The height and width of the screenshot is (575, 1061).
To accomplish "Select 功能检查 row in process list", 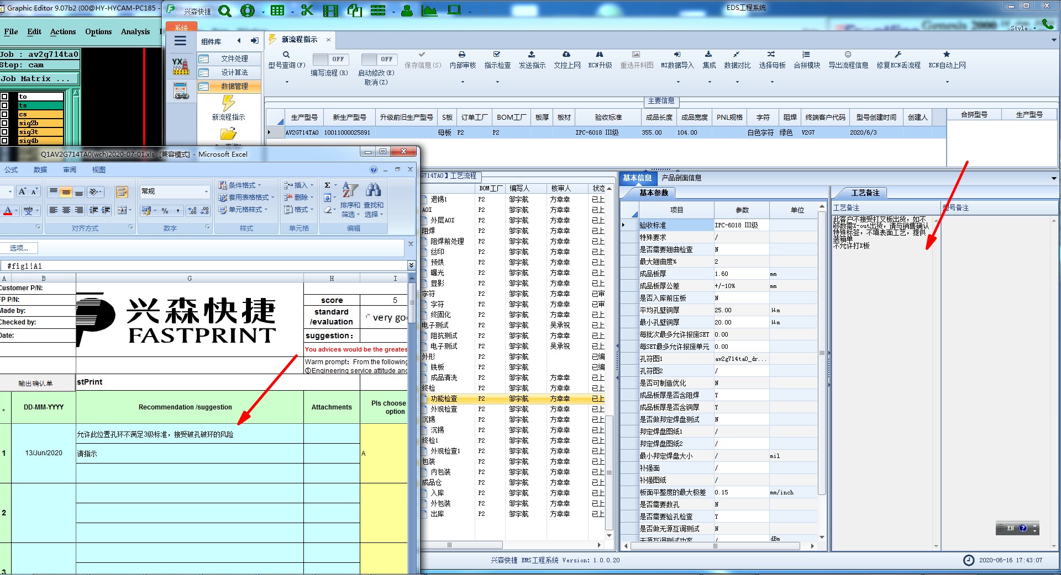I will (x=513, y=398).
